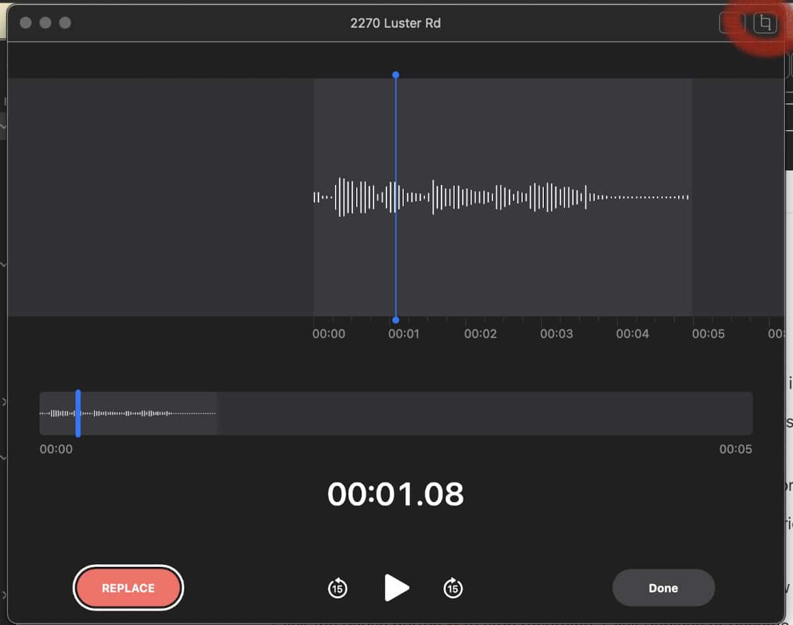Click the bottom dot of the waveform playhead
This screenshot has height=625, width=793.
pos(395,320)
